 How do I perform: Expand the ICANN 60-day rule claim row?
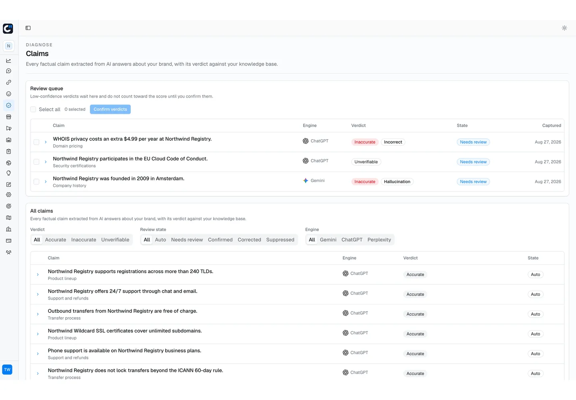(38, 374)
